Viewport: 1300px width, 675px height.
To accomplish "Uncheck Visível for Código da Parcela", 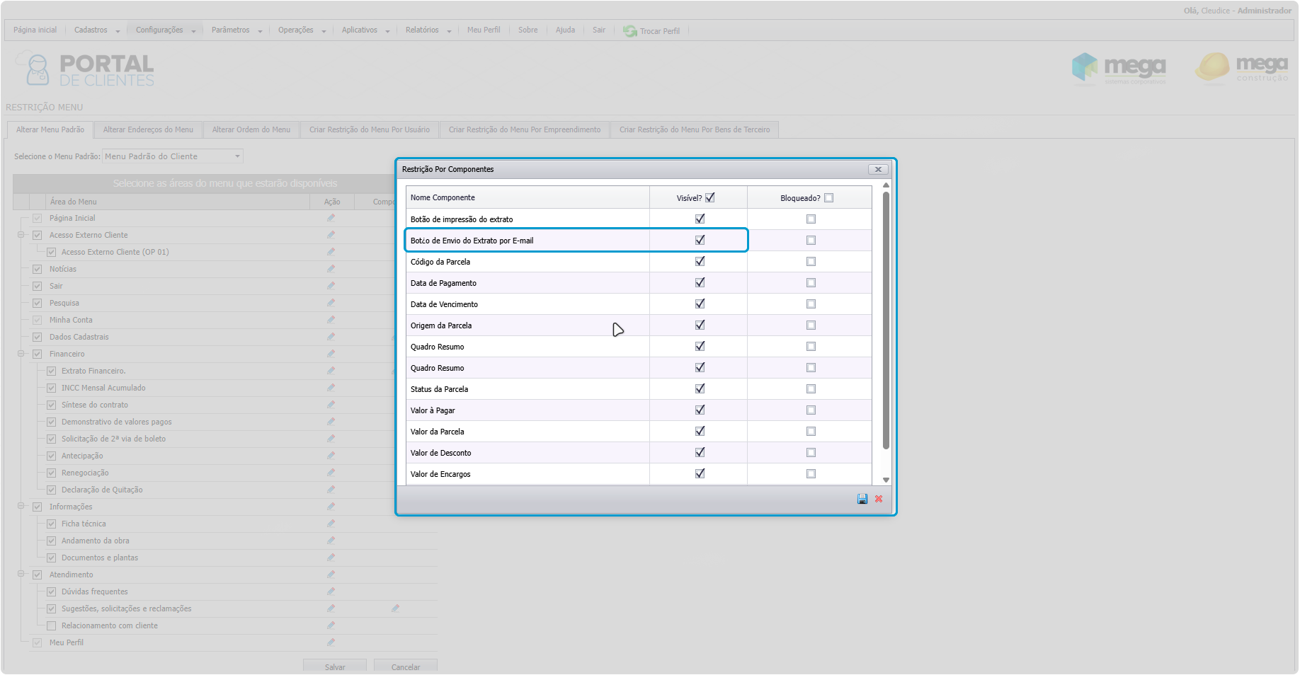I will tap(700, 262).
